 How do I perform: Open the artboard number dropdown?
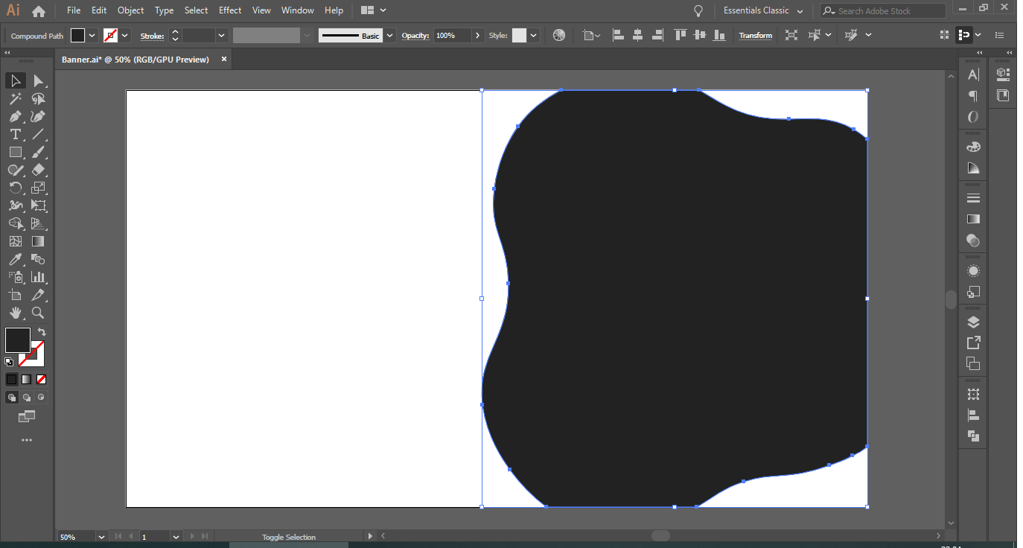click(x=176, y=536)
